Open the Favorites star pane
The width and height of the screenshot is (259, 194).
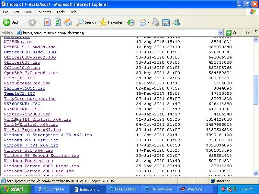tap(111, 22)
